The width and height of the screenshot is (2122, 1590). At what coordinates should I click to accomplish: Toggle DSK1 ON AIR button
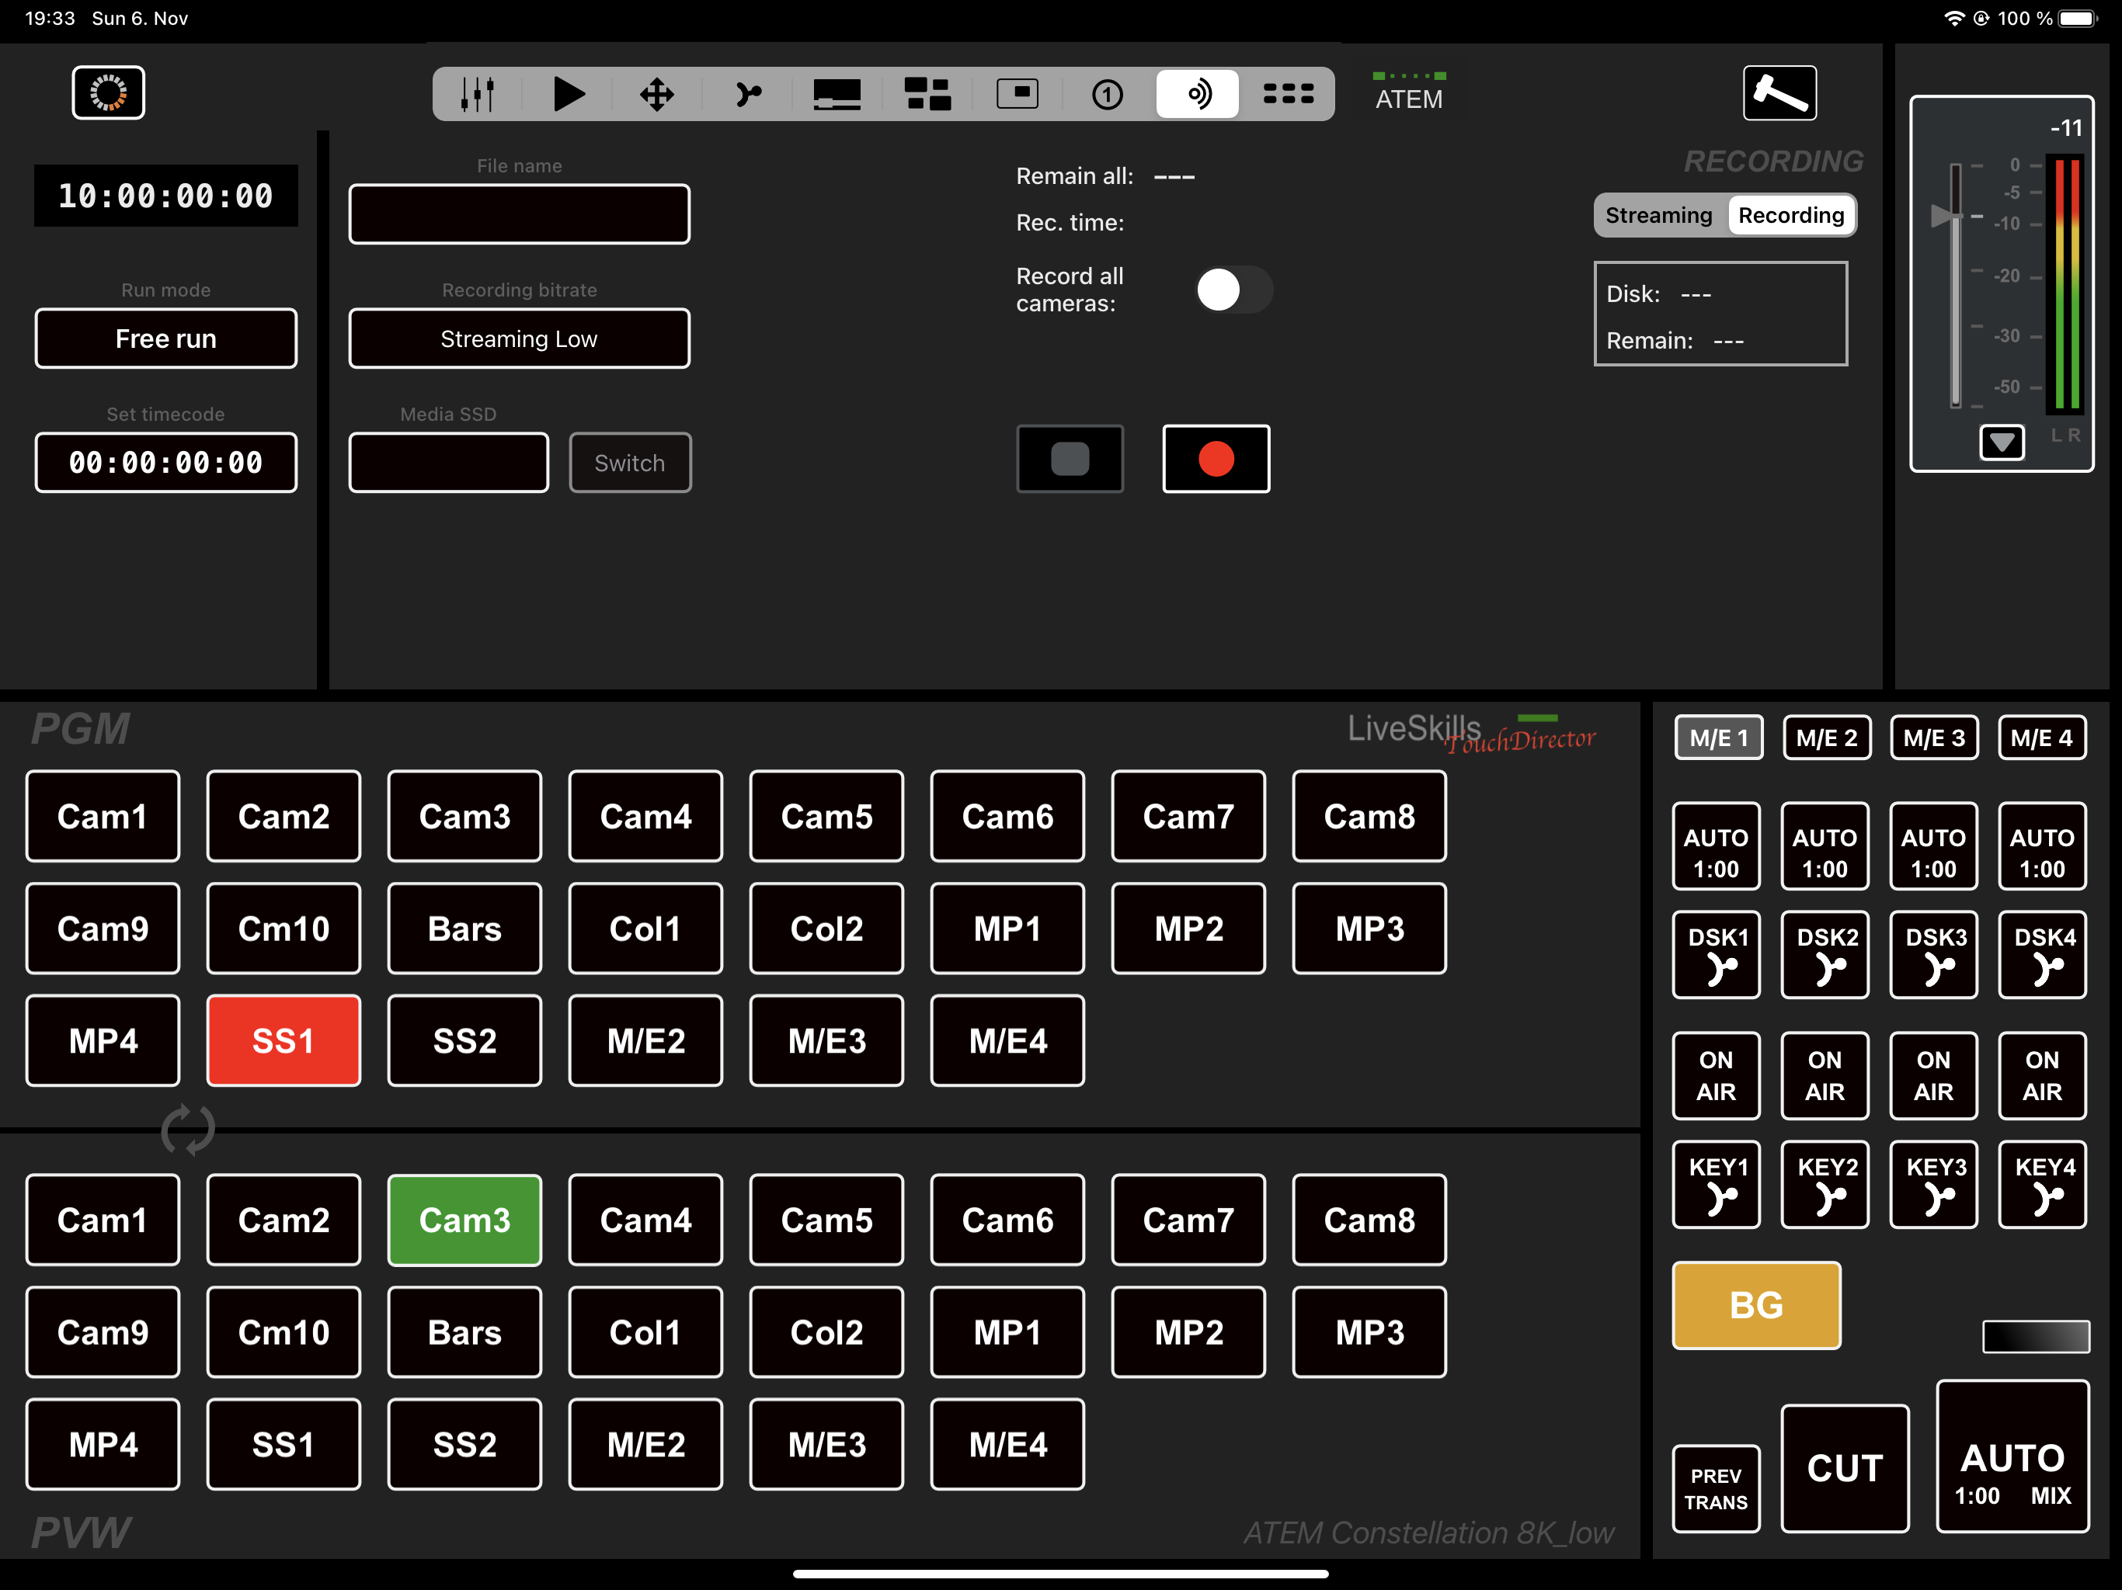1715,1075
